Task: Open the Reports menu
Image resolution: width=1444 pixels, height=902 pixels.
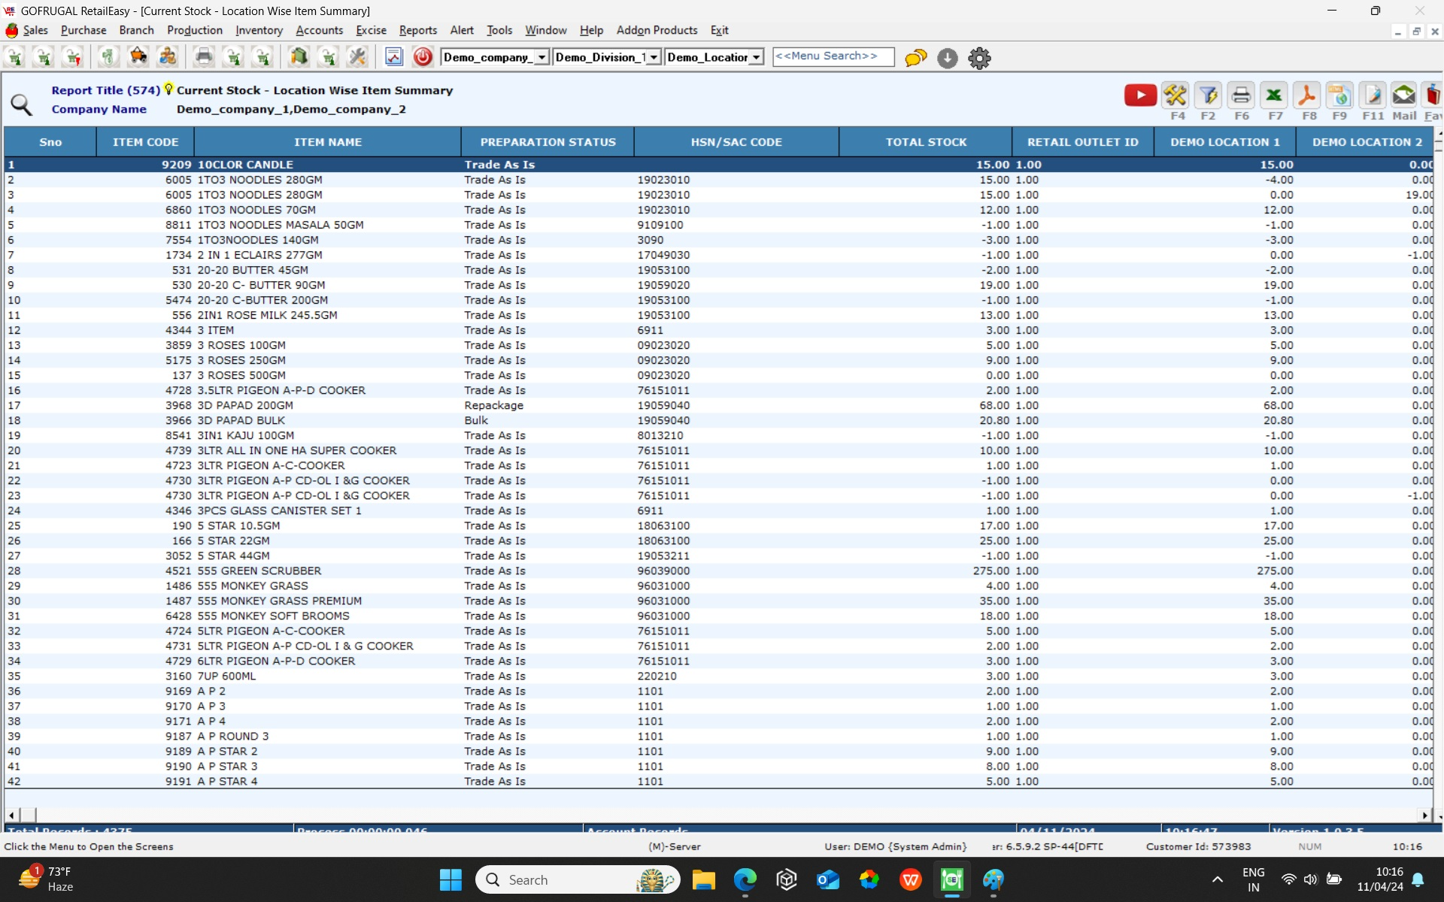Action: tap(417, 30)
